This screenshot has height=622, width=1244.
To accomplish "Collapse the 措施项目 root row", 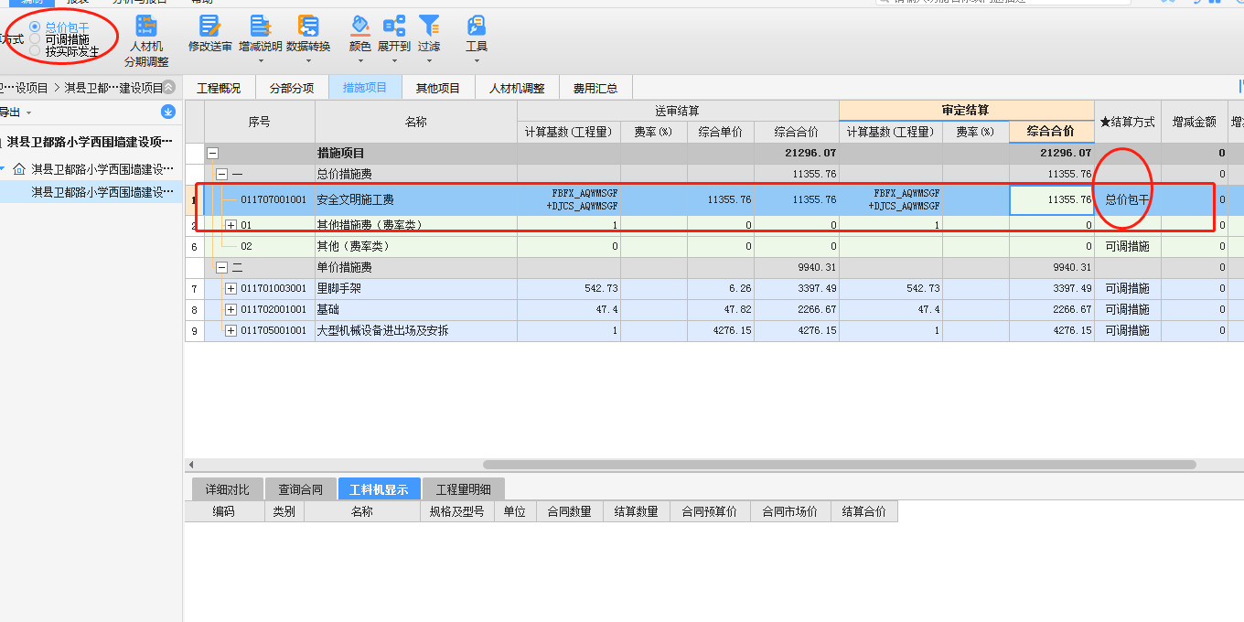I will [212, 154].
